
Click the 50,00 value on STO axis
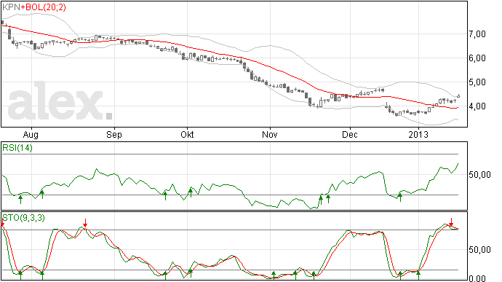479,250
